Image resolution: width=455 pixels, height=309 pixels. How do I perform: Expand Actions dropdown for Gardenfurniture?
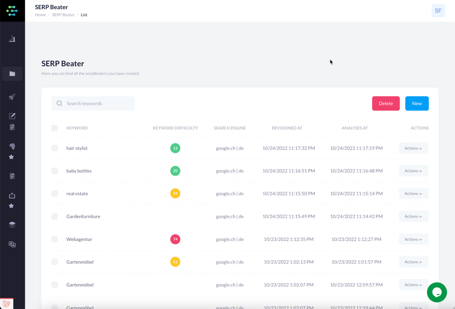413,216
